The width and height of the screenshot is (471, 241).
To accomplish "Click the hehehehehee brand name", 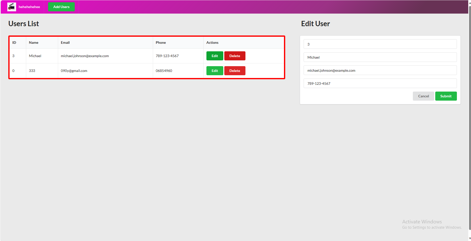I will click(29, 7).
